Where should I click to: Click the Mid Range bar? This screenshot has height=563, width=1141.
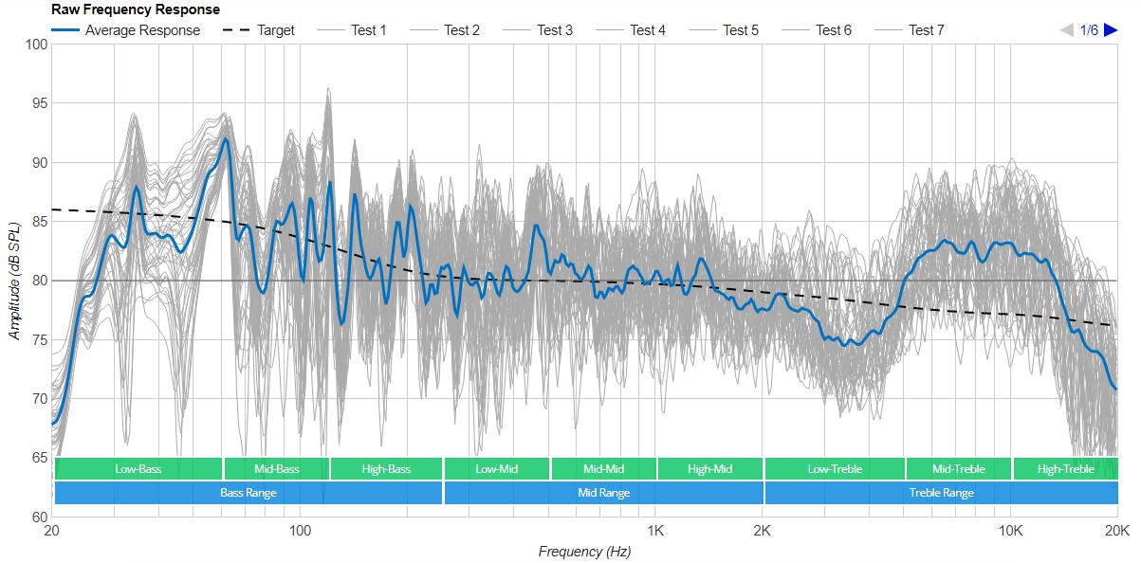click(x=603, y=493)
